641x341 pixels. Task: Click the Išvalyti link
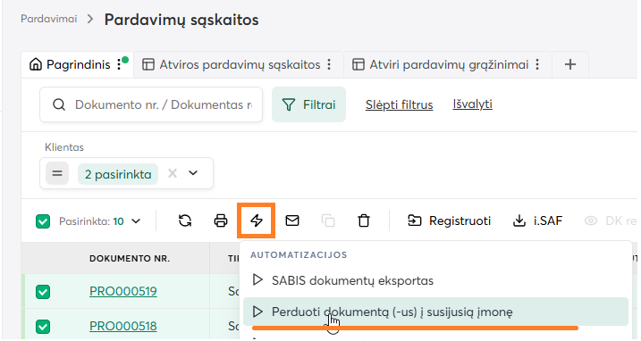tap(472, 104)
